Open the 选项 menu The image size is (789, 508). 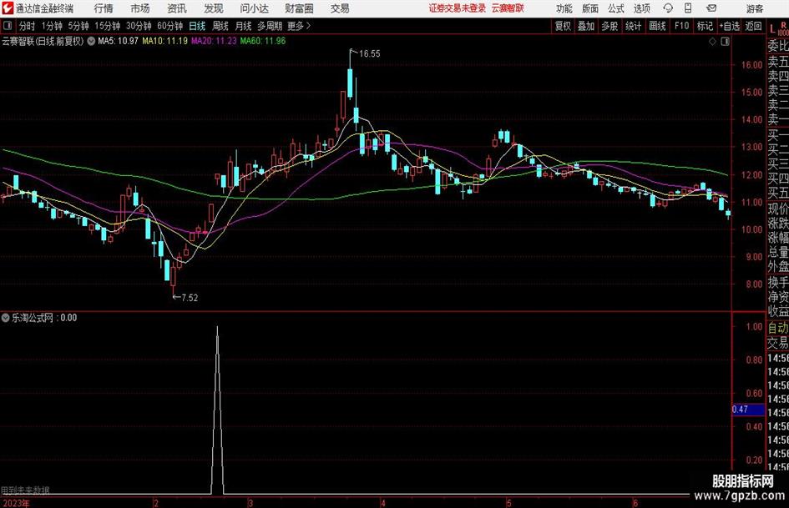pos(642,8)
